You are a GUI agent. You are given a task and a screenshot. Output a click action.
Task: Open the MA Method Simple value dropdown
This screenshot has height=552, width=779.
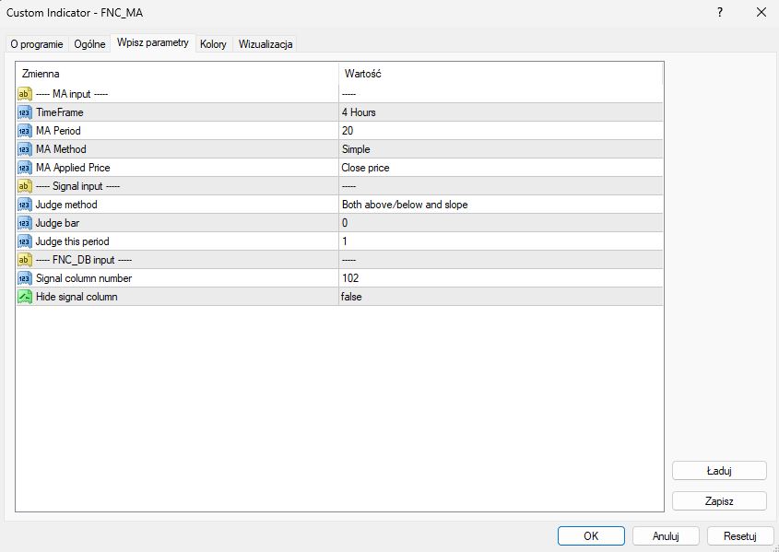pyautogui.click(x=500, y=149)
